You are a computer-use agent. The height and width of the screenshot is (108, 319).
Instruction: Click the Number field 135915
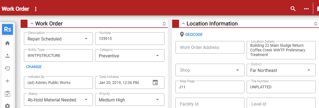[x=130, y=39]
